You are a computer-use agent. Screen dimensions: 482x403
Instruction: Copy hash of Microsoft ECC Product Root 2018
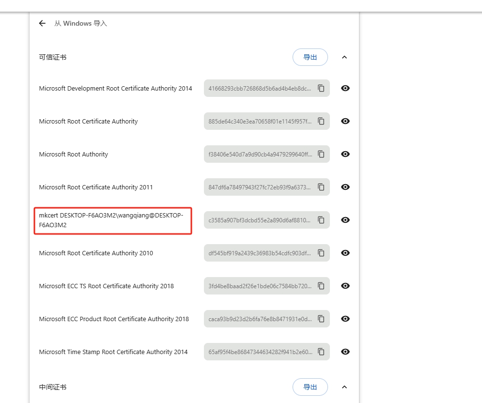click(321, 319)
